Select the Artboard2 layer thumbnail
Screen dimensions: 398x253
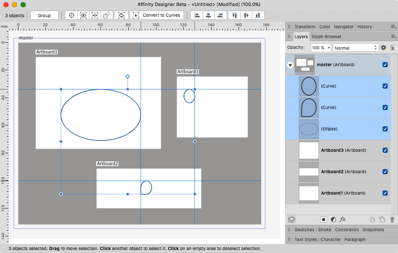309,172
